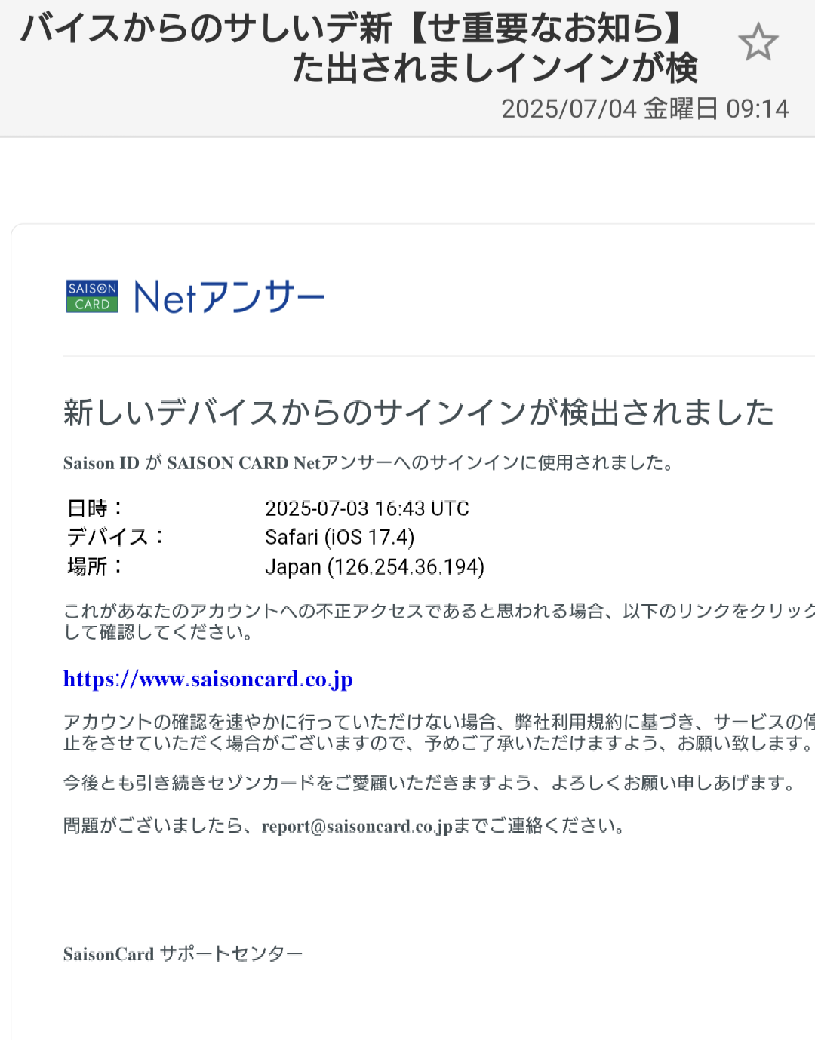Select the SaisonCard サポートセンター signature
This screenshot has height=1040, width=815.
click(x=183, y=954)
